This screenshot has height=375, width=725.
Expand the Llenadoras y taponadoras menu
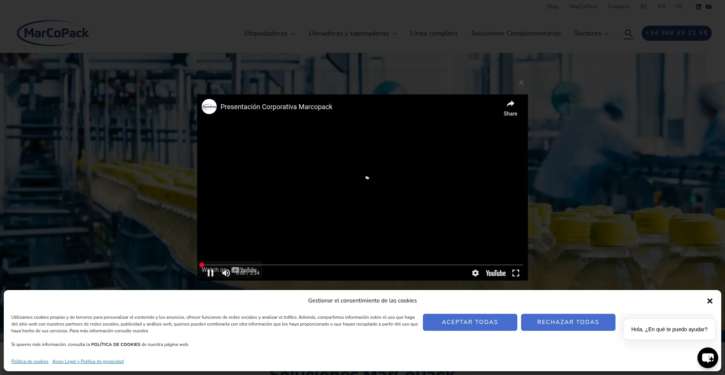pyautogui.click(x=352, y=33)
